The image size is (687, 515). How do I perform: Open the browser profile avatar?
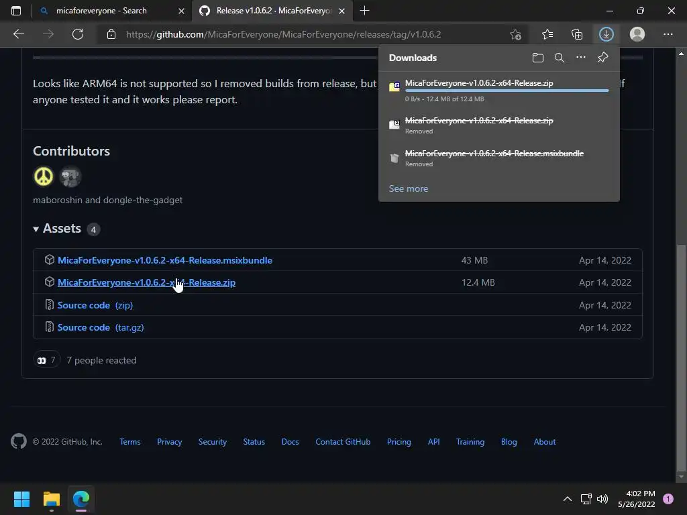[637, 34]
